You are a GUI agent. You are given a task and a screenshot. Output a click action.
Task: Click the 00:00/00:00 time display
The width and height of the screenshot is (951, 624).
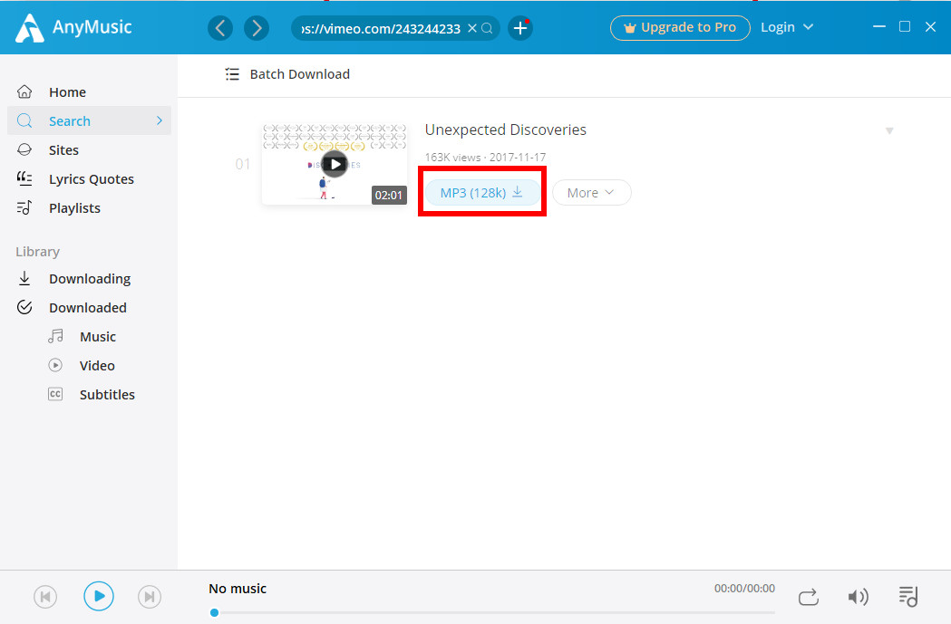(744, 589)
